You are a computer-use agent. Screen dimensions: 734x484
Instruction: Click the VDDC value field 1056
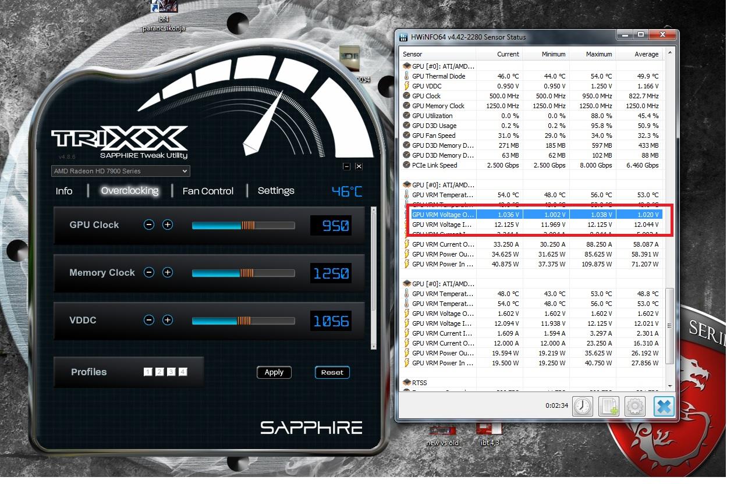(x=331, y=321)
